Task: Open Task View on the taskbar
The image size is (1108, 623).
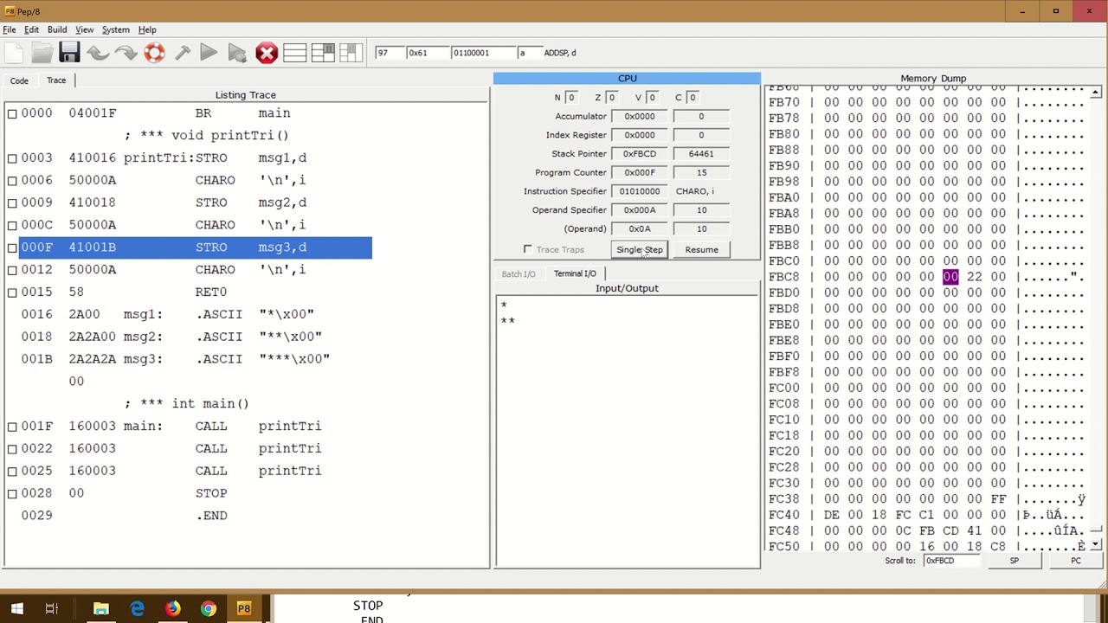Action: click(x=51, y=609)
